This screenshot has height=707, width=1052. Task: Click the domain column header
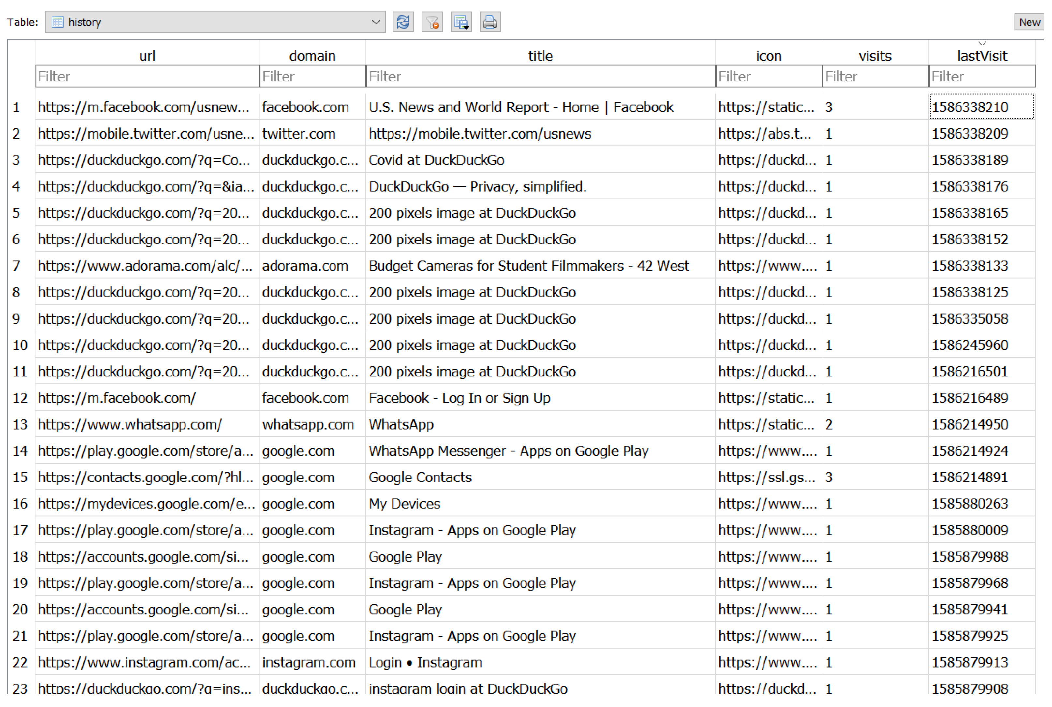312,56
